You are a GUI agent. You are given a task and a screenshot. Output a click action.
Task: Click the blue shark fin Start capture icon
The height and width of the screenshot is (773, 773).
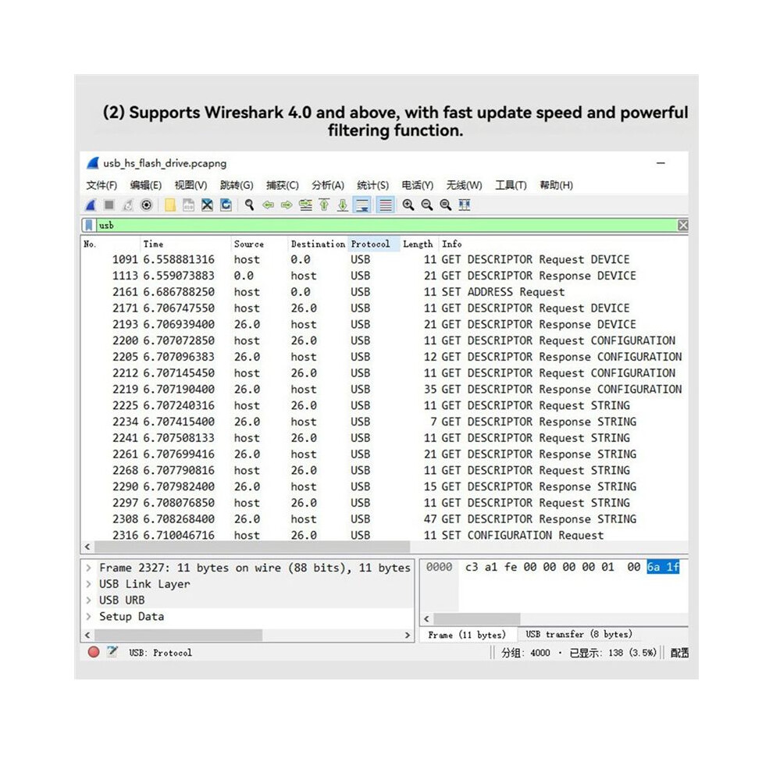(91, 205)
